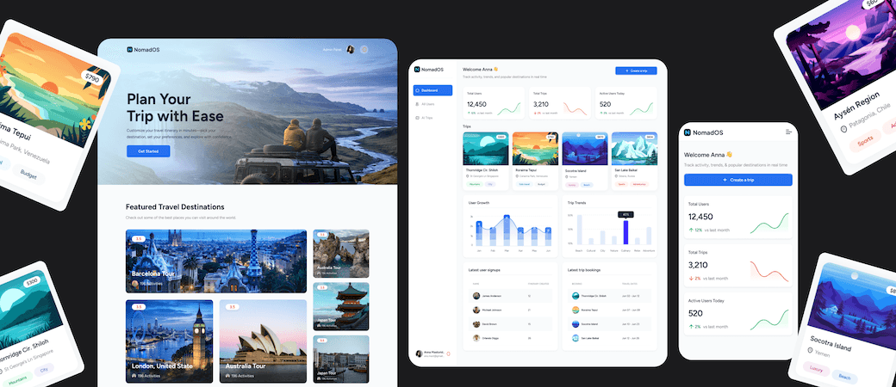Click the 3.5 rating badge on Barcelona Tour
896x387 pixels.
click(139, 238)
